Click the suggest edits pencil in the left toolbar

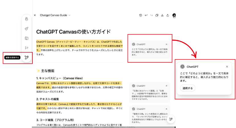[27, 57]
